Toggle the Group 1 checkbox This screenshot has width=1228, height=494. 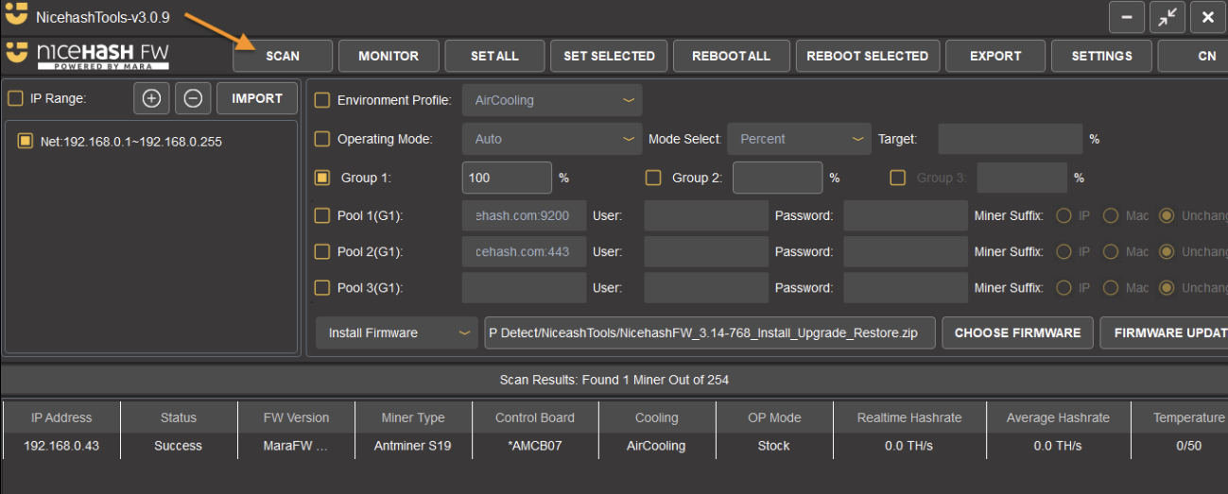click(322, 178)
